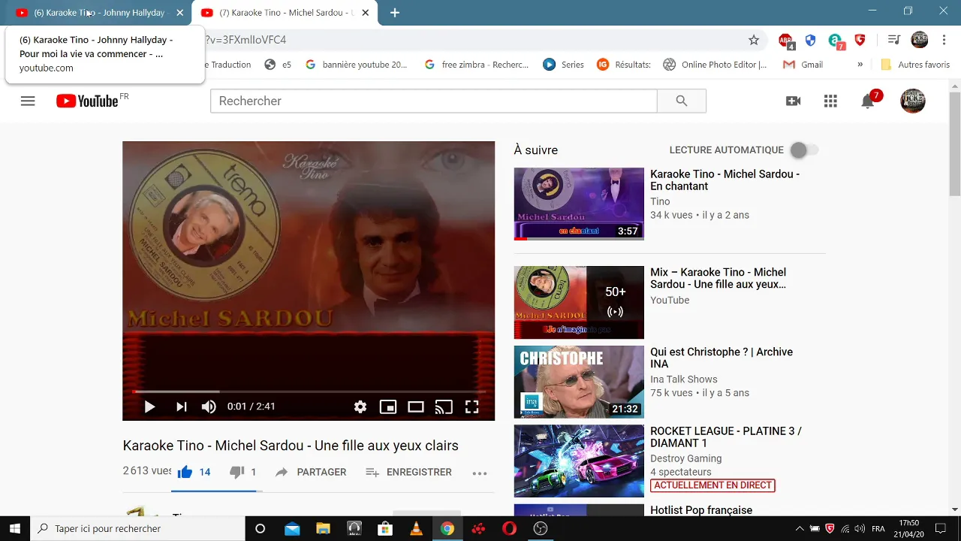Open Series bookmark
This screenshot has width=961, height=541.
click(564, 65)
